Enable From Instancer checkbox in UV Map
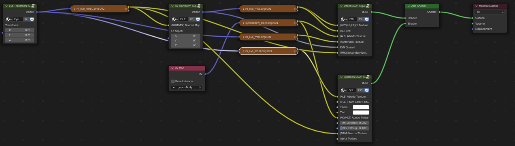Image resolution: width=515 pixels, height=146 pixels. (173, 81)
